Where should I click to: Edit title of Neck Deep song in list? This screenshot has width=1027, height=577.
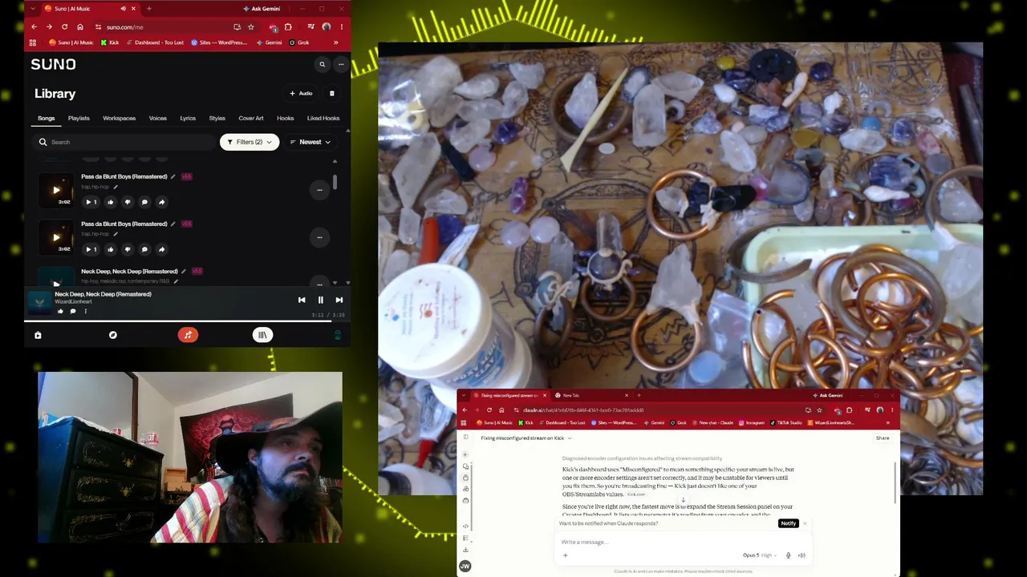click(x=184, y=272)
